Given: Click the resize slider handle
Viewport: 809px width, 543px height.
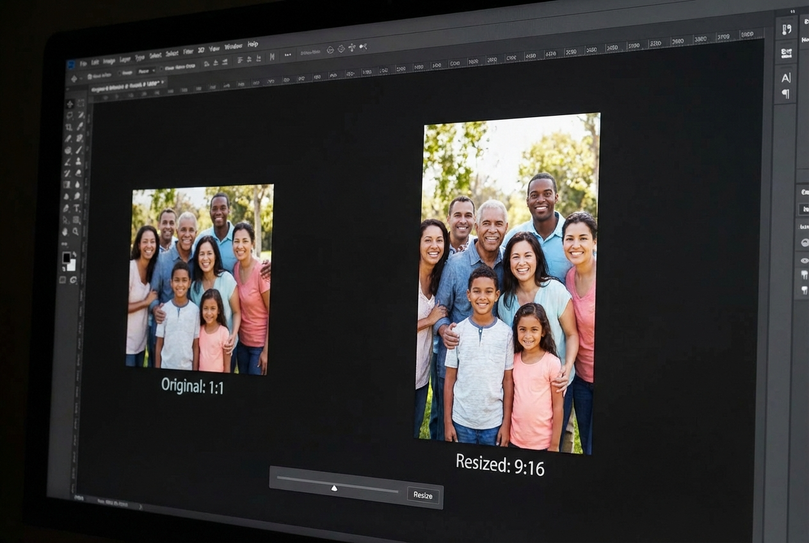Looking at the screenshot, I should [x=334, y=488].
